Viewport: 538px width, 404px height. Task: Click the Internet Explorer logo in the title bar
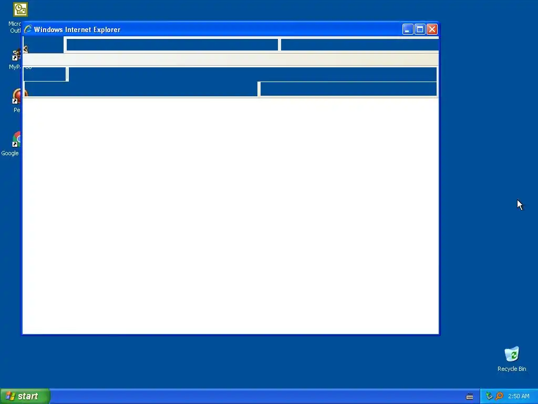(28, 29)
